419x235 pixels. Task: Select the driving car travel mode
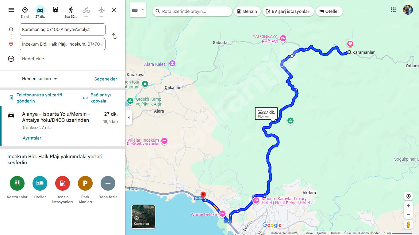click(x=40, y=12)
